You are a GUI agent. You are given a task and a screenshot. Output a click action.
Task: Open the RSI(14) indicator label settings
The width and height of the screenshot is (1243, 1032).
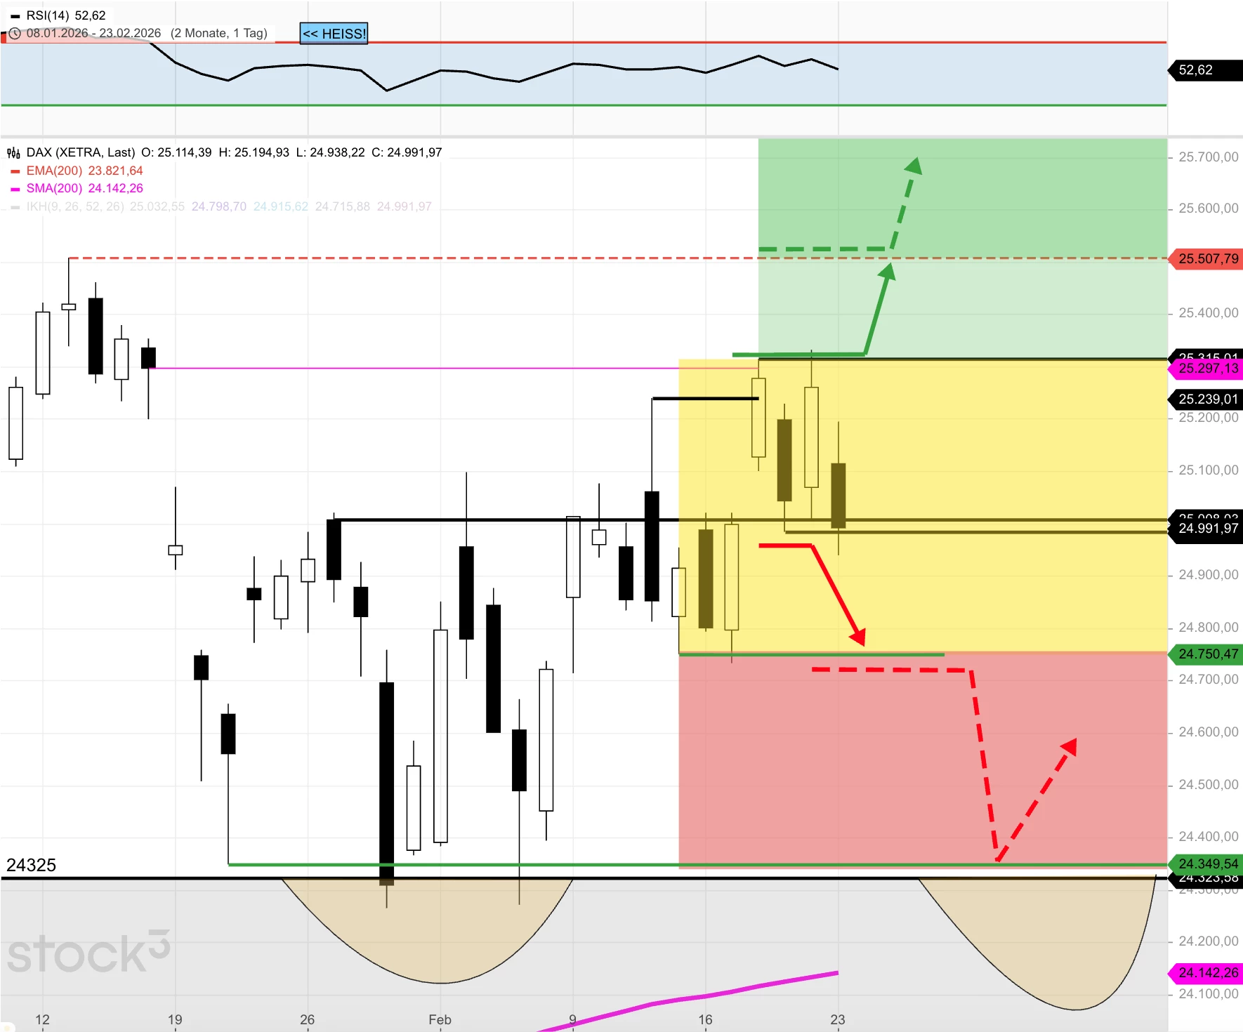[x=66, y=16]
